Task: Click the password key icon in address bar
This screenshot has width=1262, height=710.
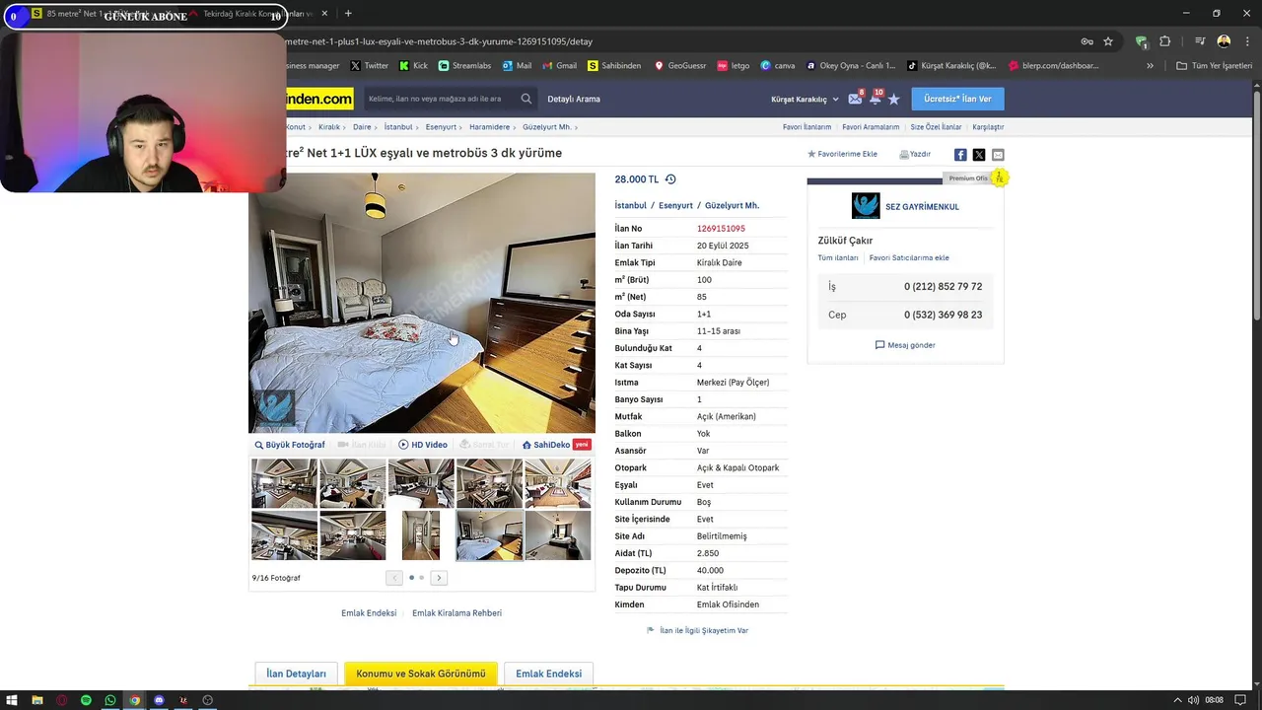Action: click(1087, 41)
